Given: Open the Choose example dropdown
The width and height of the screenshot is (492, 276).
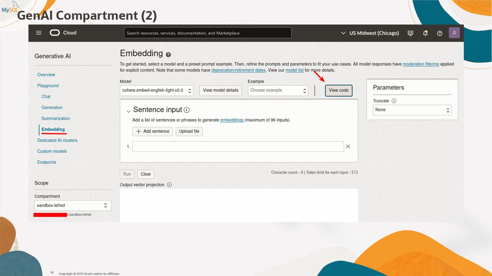Looking at the screenshot, I should pyautogui.click(x=278, y=90).
